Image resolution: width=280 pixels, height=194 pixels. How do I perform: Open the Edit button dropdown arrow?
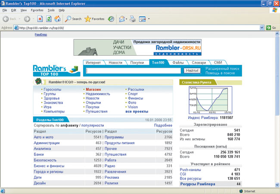coord(149,19)
